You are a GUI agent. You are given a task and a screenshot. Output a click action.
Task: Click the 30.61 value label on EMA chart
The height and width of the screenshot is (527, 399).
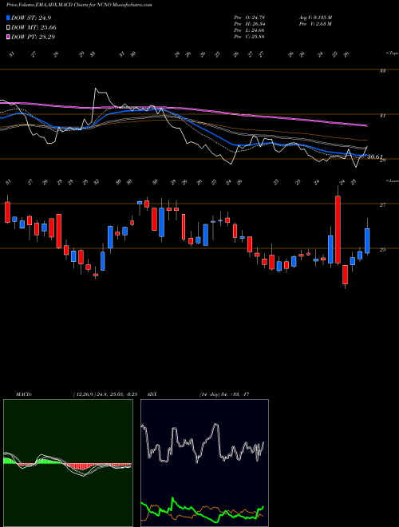tap(375, 157)
